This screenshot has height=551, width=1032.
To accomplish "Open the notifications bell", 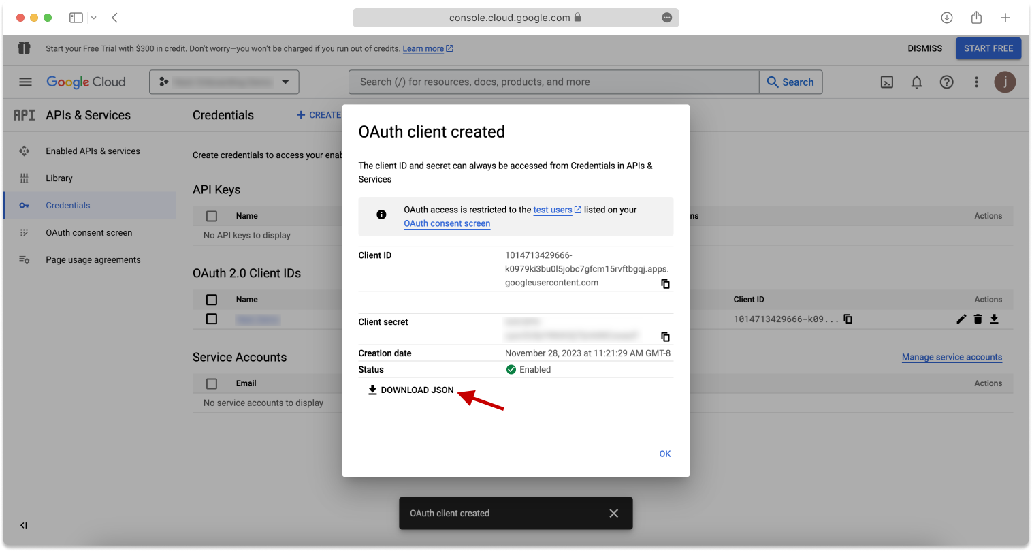I will [x=916, y=82].
